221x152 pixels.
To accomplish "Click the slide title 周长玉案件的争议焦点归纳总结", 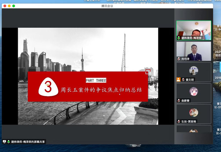I will pyautogui.click(x=101, y=90).
